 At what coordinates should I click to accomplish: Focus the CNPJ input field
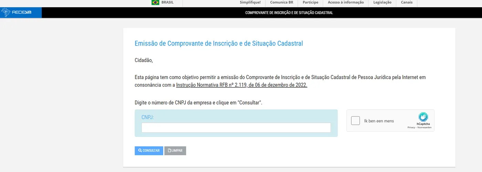point(236,128)
